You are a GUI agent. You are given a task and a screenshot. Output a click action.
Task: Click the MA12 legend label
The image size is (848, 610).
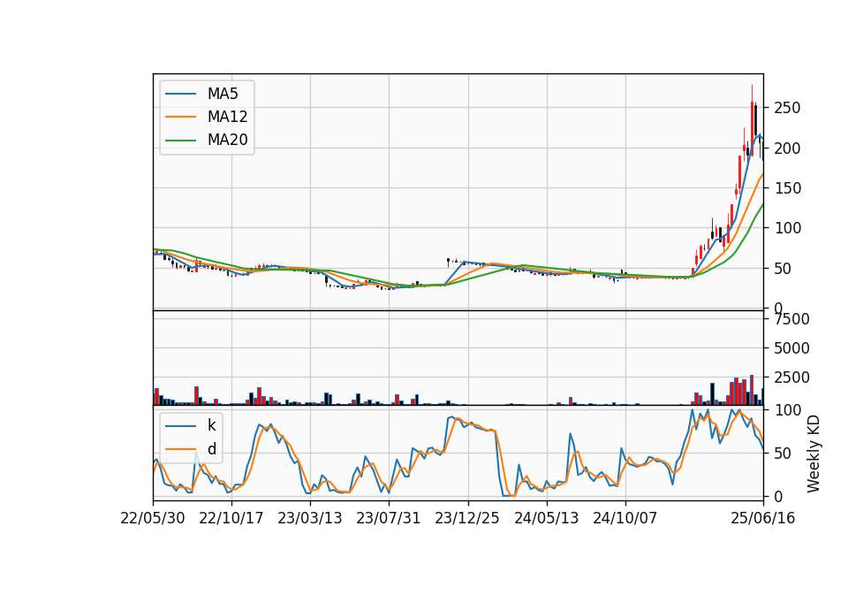point(227,117)
